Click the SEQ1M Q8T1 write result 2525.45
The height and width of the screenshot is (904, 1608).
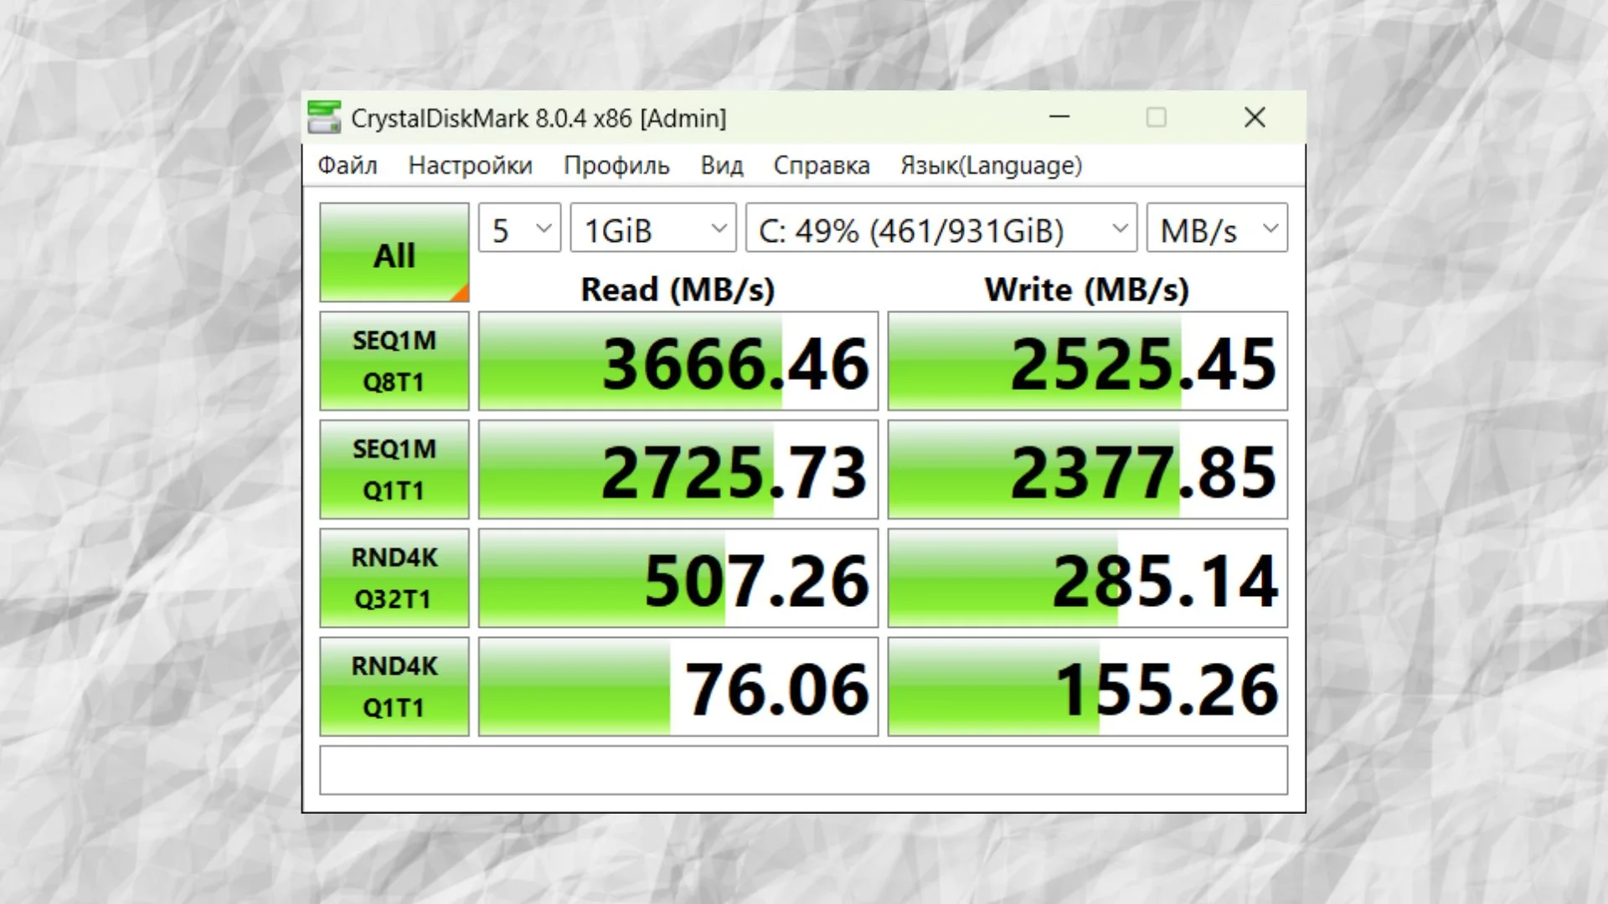(x=1088, y=362)
